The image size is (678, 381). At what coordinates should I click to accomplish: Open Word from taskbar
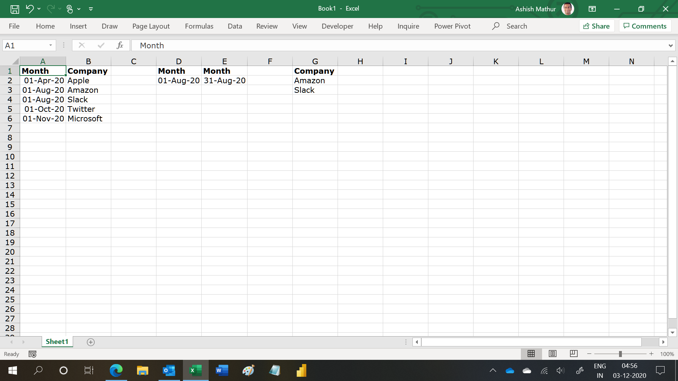222,370
